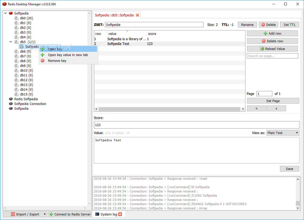Click the gray Softpedia Connection server icon

tap(11, 104)
